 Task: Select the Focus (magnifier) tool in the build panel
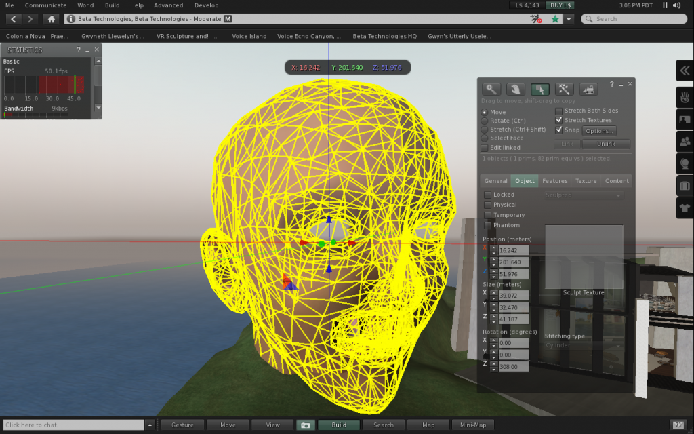click(x=491, y=89)
